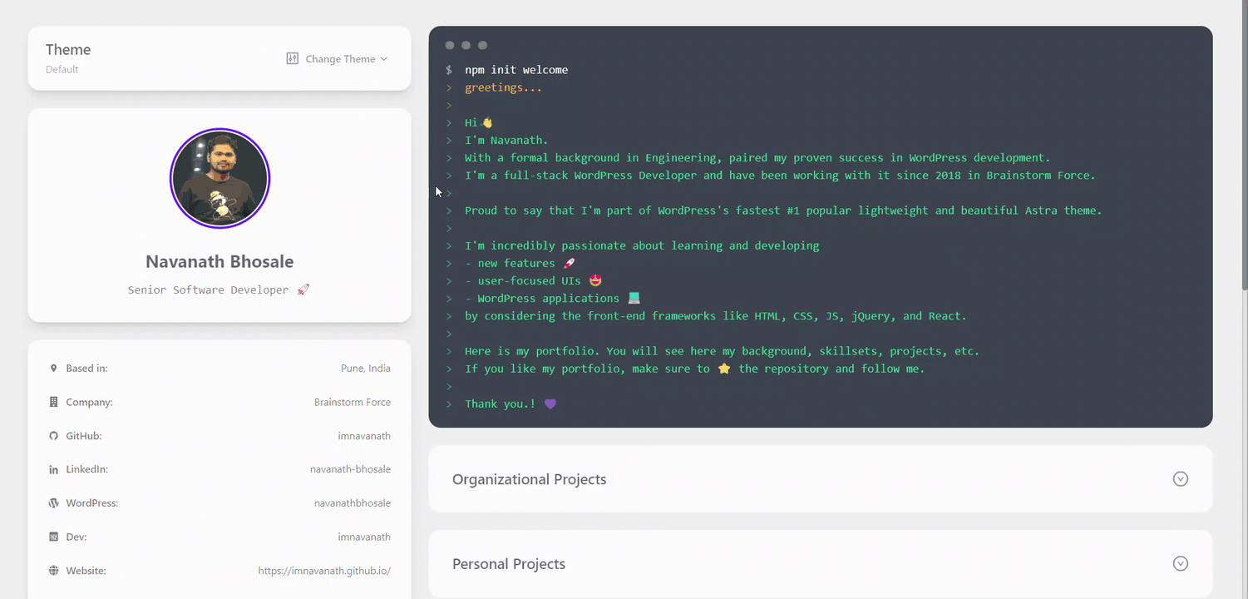
Task: Click the 'npm init welcome' command text
Action: tap(516, 70)
